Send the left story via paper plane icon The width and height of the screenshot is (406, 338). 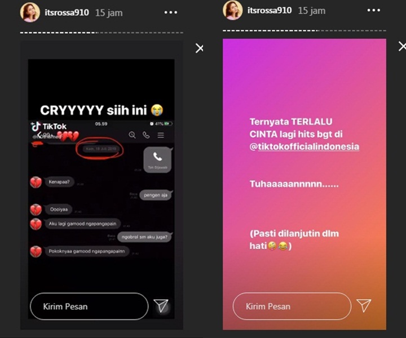click(x=161, y=306)
